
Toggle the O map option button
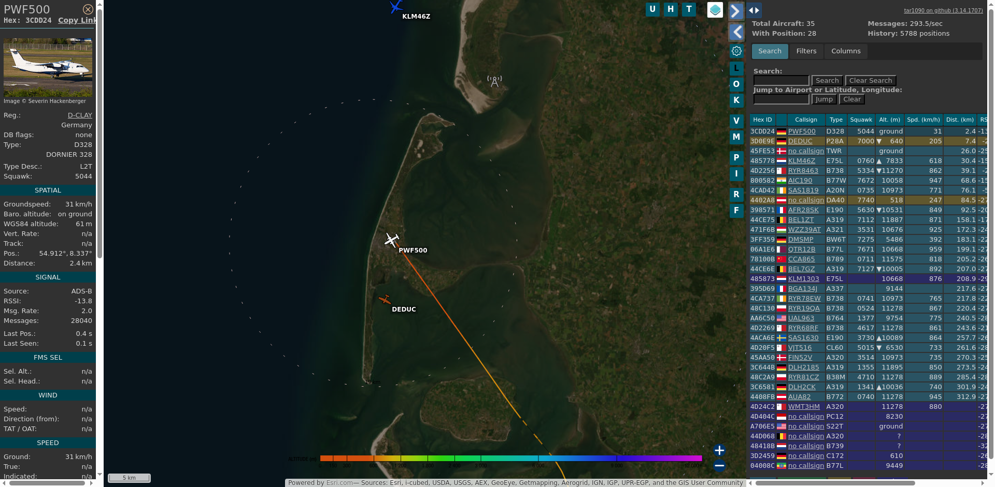coord(736,84)
